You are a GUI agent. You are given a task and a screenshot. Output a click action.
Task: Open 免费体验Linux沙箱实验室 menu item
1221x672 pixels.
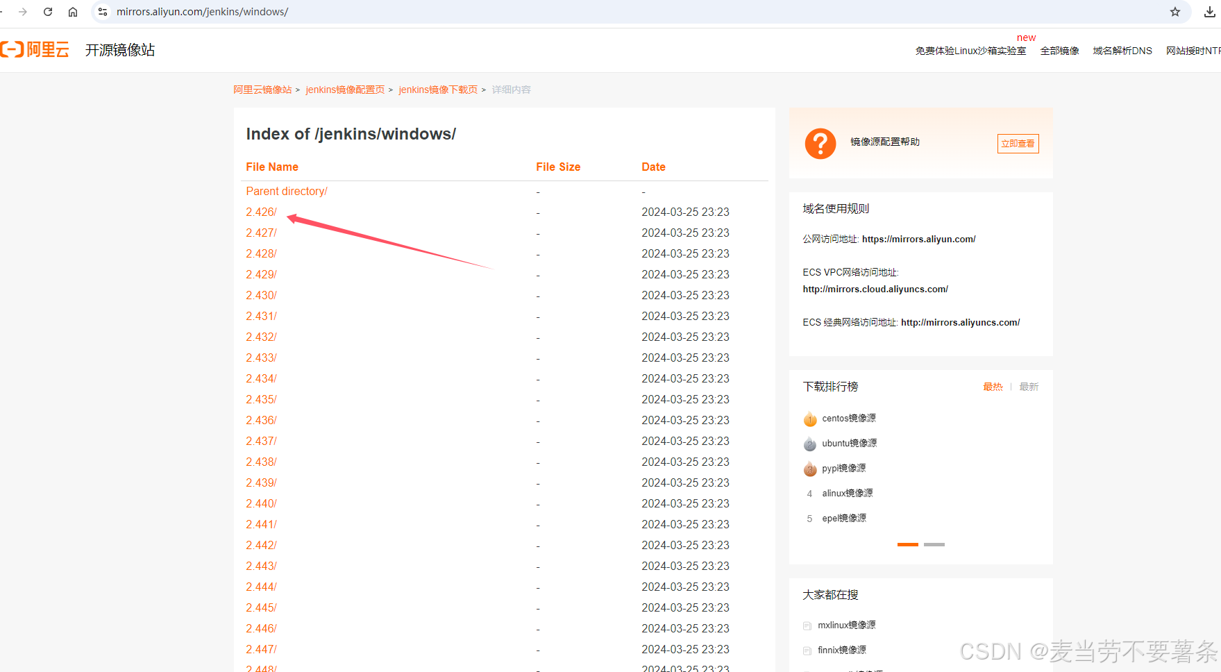pos(970,51)
